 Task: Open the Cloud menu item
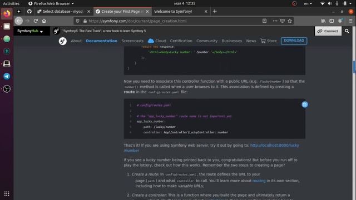pos(157,41)
